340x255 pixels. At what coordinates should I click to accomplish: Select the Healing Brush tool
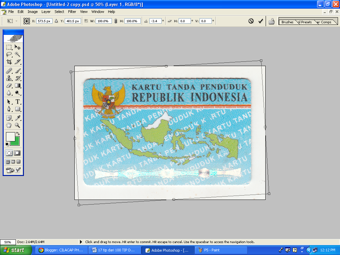pyautogui.click(x=9, y=71)
